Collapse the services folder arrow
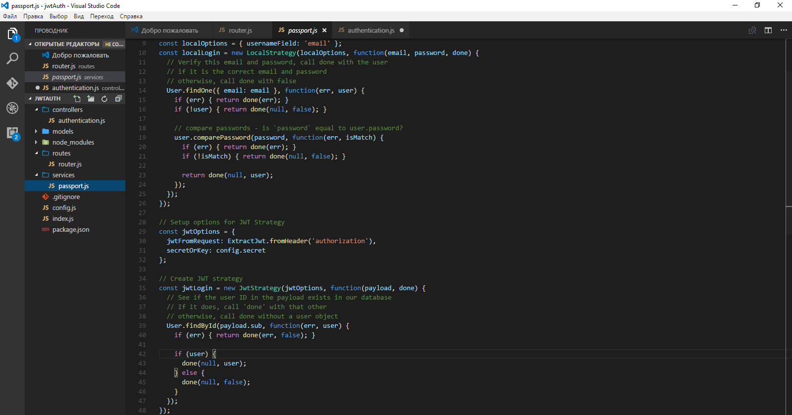 click(36, 175)
